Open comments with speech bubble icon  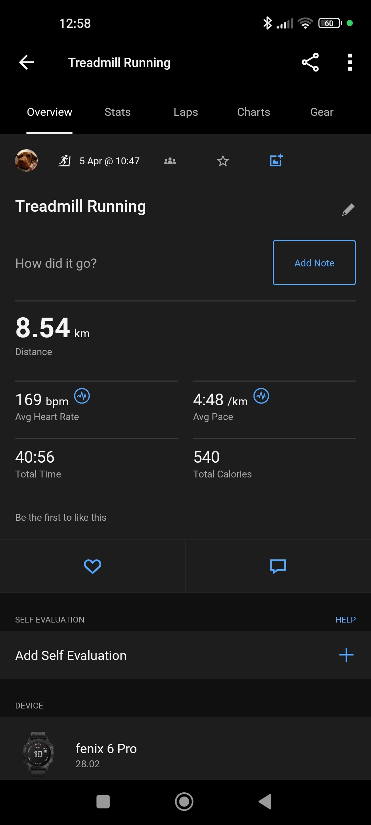click(x=278, y=566)
